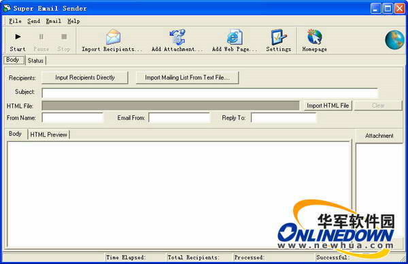Click the Attachment header button
Image resolution: width=408 pixels, height=264 pixels.
pyautogui.click(x=379, y=136)
